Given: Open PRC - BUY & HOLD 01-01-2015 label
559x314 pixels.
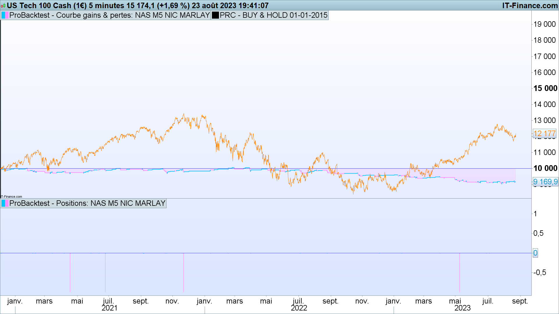Looking at the screenshot, I should tap(273, 15).
